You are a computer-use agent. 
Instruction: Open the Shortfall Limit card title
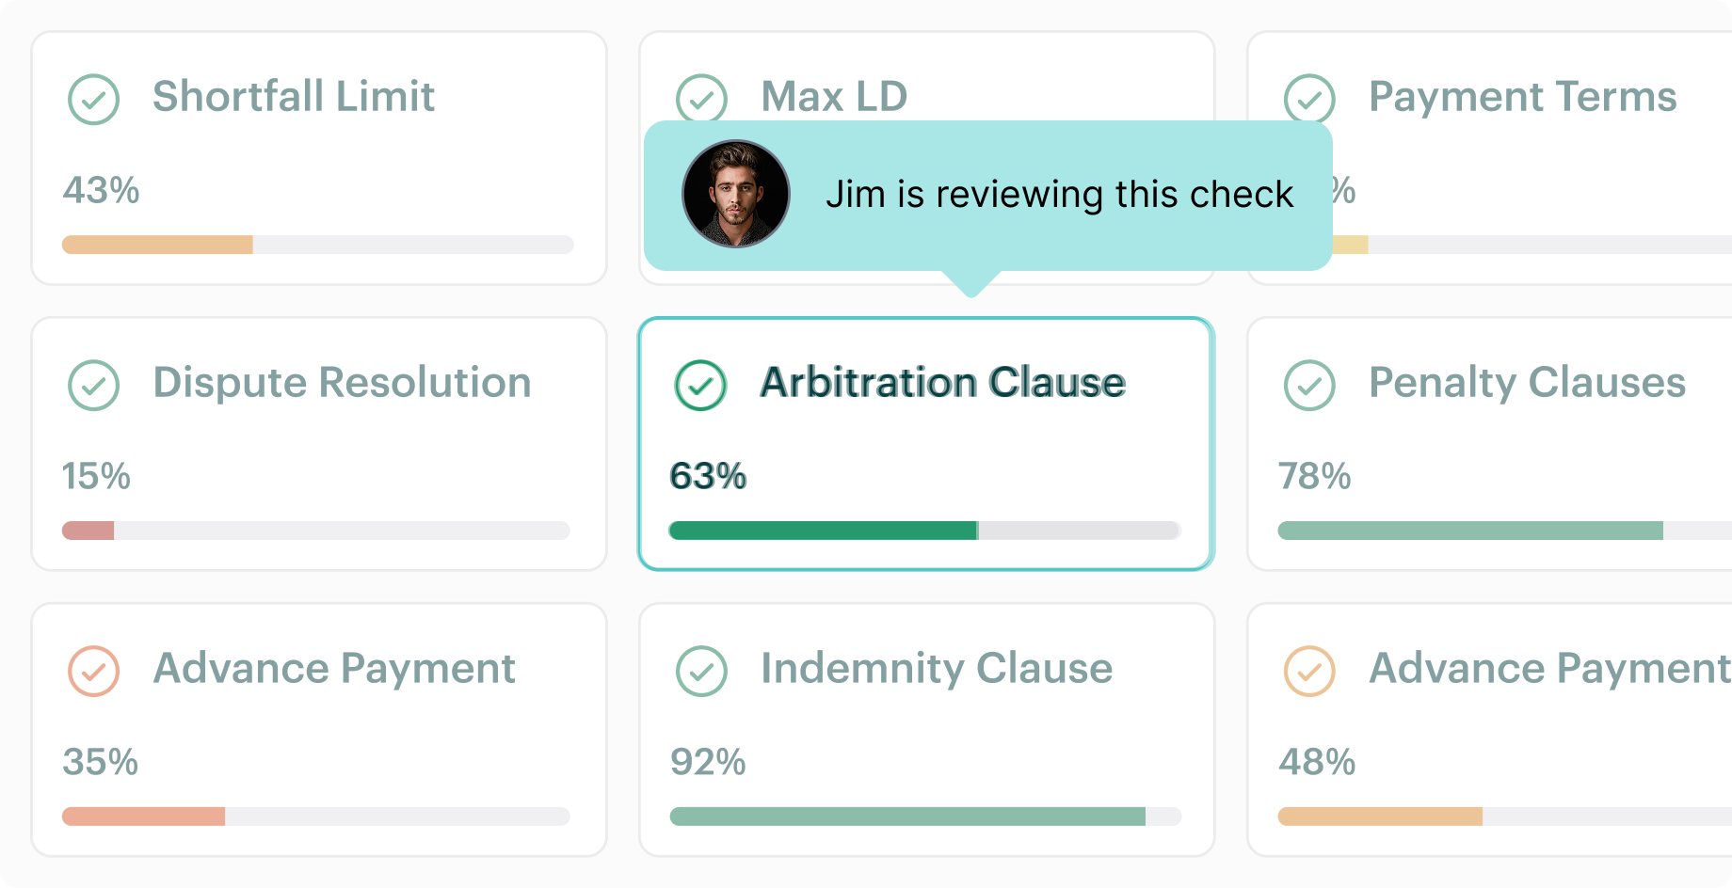[x=294, y=97]
